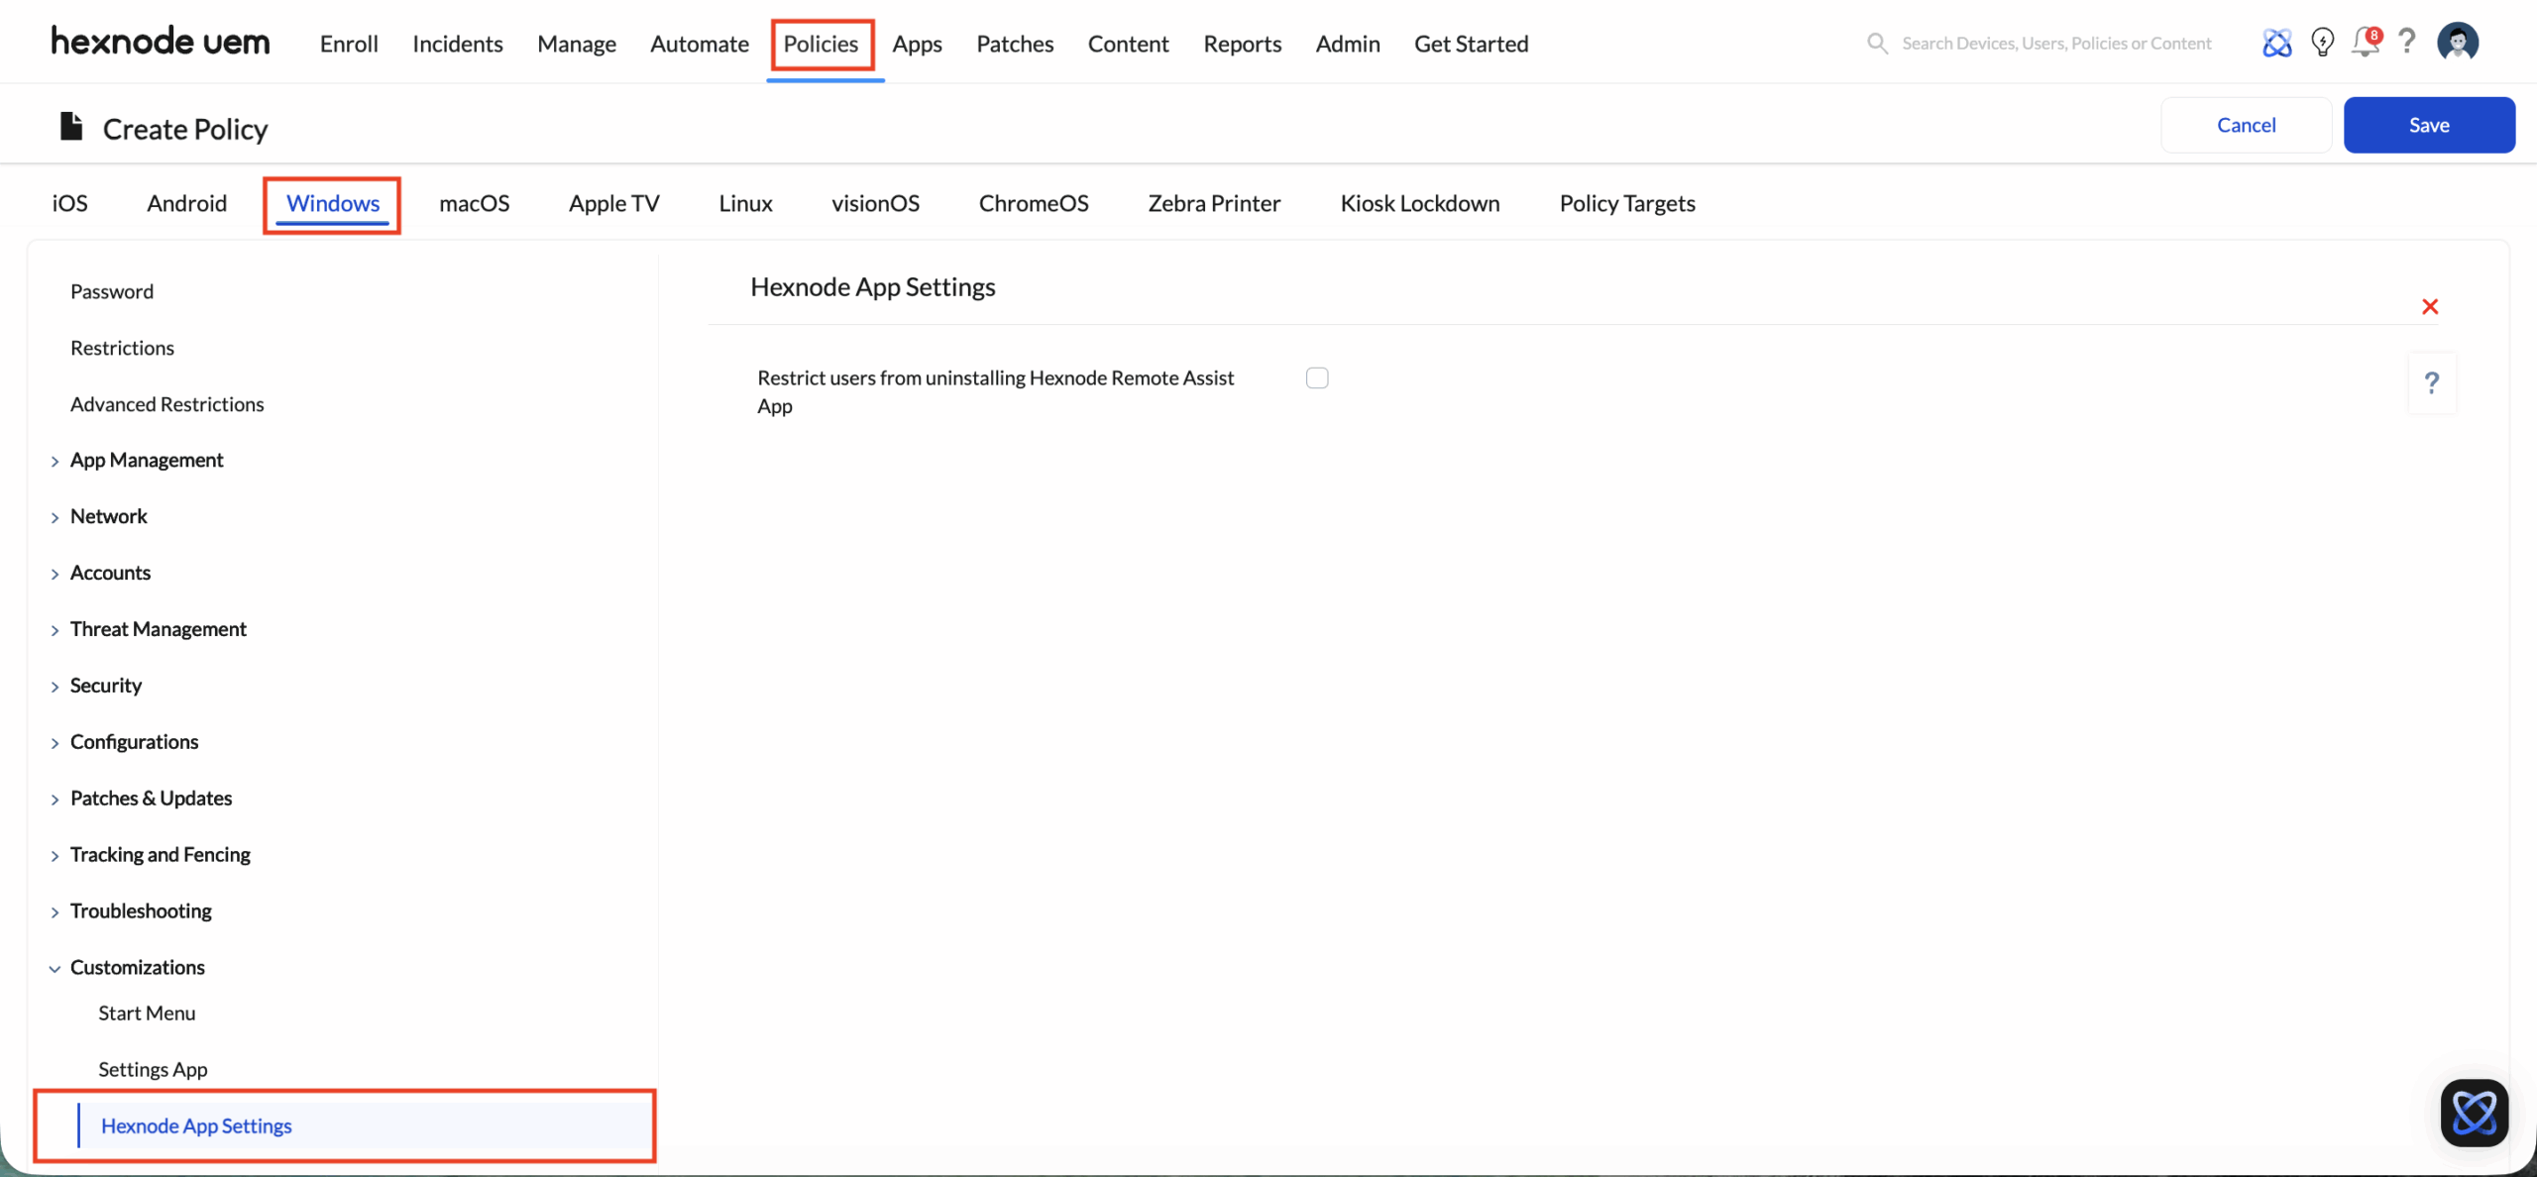The height and width of the screenshot is (1177, 2537).
Task: Expand the App Management section
Action: (x=146, y=461)
